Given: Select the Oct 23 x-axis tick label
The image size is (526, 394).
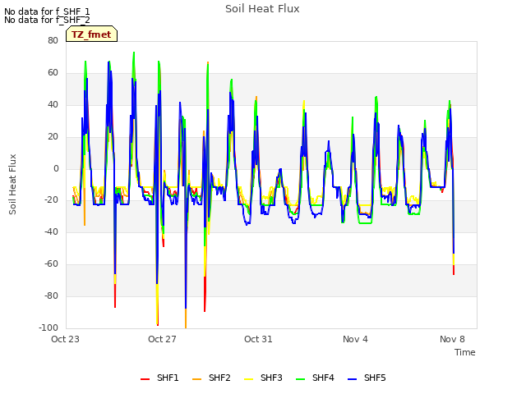Looking at the screenshot, I should coord(65,339).
